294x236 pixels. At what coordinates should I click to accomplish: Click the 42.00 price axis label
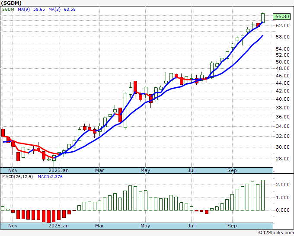click(x=283, y=91)
